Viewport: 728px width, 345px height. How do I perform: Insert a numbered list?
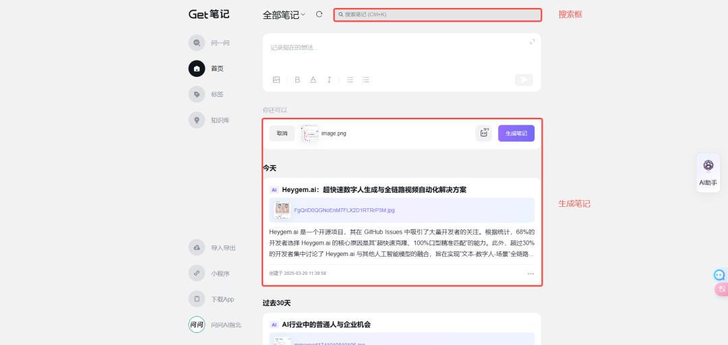[350, 80]
